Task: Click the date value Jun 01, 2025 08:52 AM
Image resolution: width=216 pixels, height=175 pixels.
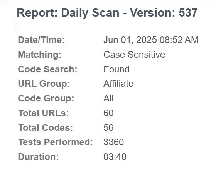Action: click(x=151, y=40)
